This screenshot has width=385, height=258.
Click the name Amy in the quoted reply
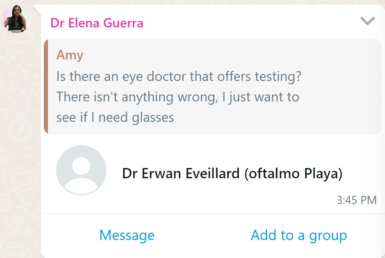[x=70, y=55]
